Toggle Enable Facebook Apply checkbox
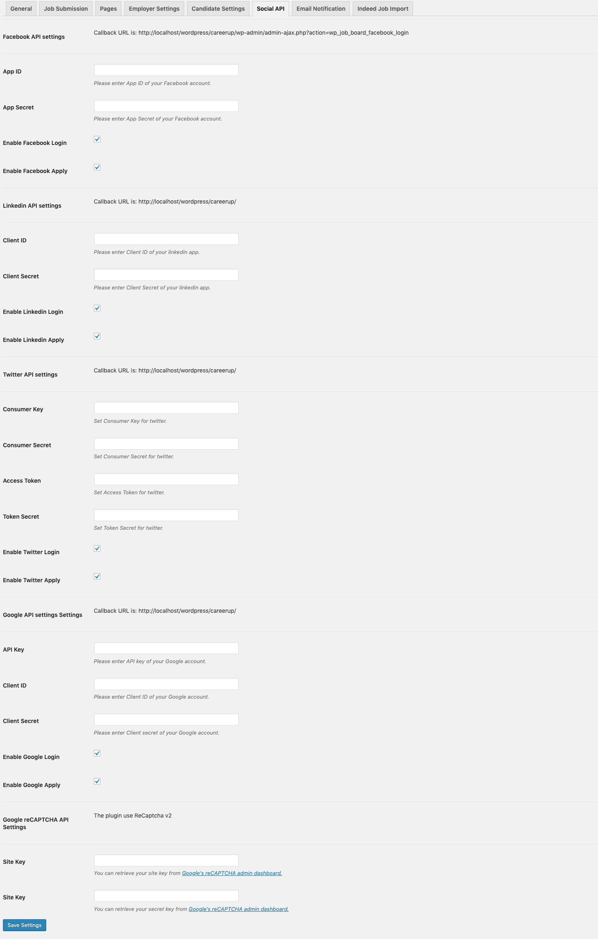This screenshot has width=598, height=939. [97, 167]
